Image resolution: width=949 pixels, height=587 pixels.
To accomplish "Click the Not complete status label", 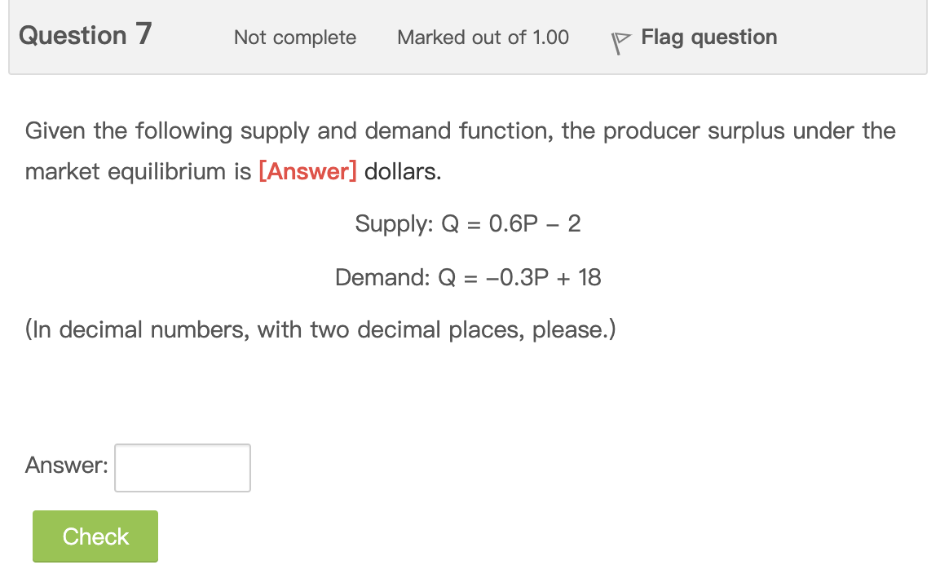I will 294,38.
